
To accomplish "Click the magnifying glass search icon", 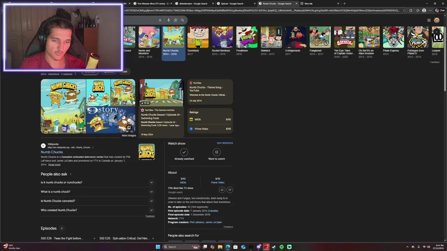I will coord(182,20).
